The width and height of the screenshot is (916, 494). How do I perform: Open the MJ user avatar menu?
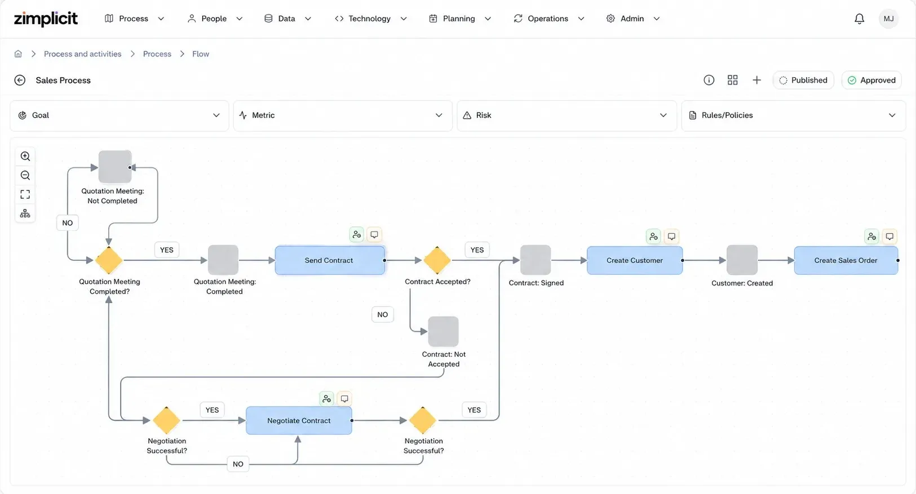888,19
